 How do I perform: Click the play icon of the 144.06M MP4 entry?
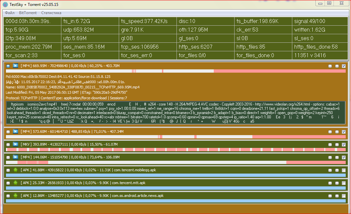point(16,157)
